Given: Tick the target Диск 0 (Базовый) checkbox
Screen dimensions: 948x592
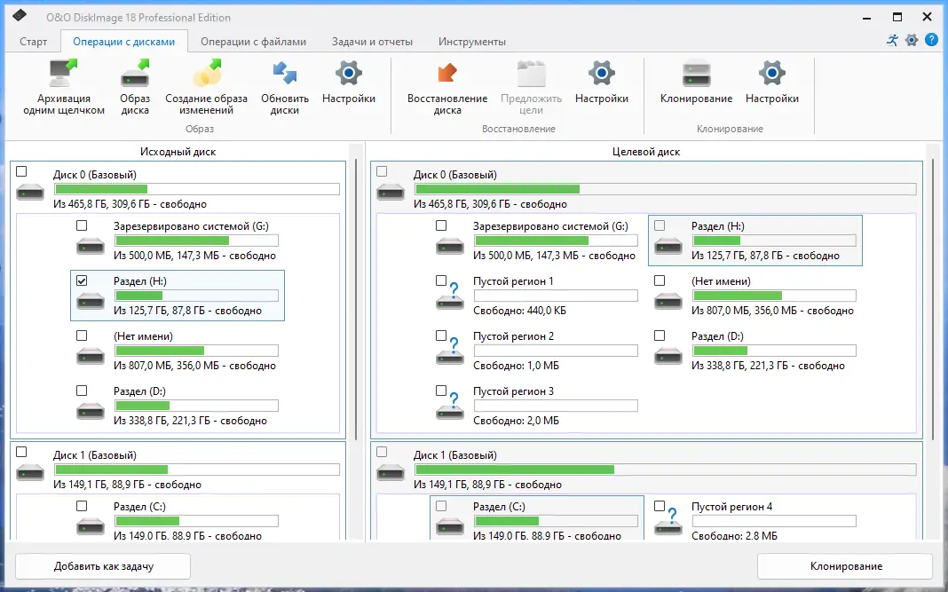Looking at the screenshot, I should [x=382, y=171].
